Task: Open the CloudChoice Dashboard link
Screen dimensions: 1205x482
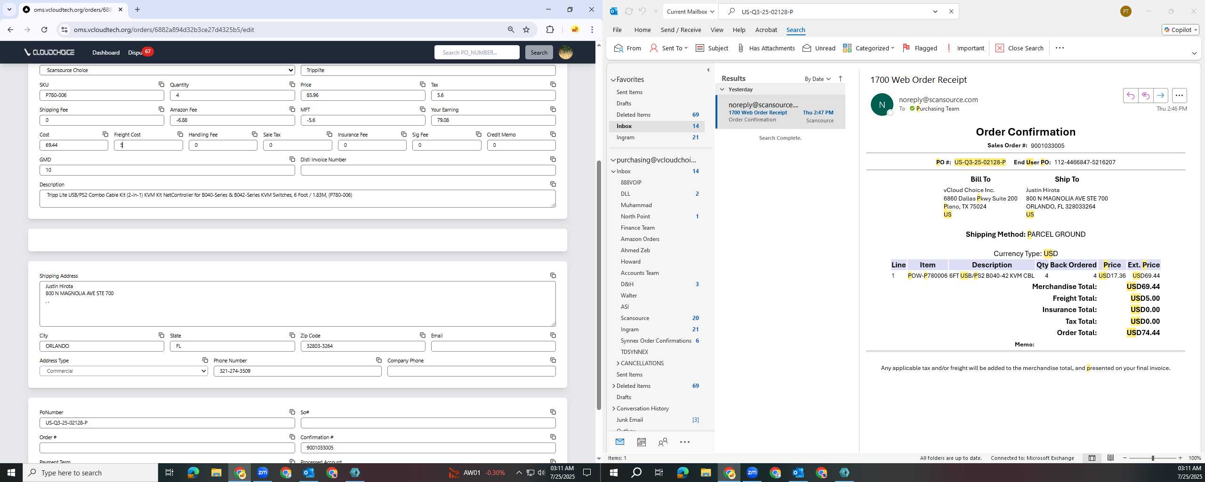Action: point(106,52)
